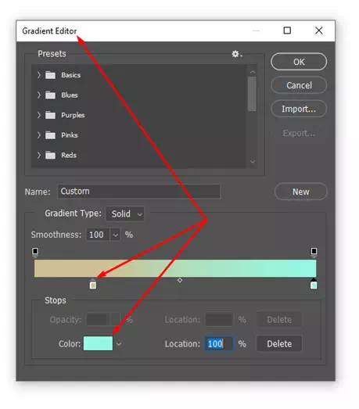Select the left opacity stop
The height and width of the screenshot is (409, 359).
(x=35, y=253)
